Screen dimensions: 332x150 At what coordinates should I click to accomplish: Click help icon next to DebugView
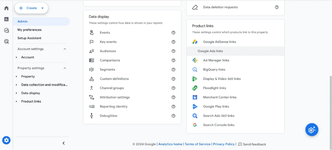click(173, 116)
